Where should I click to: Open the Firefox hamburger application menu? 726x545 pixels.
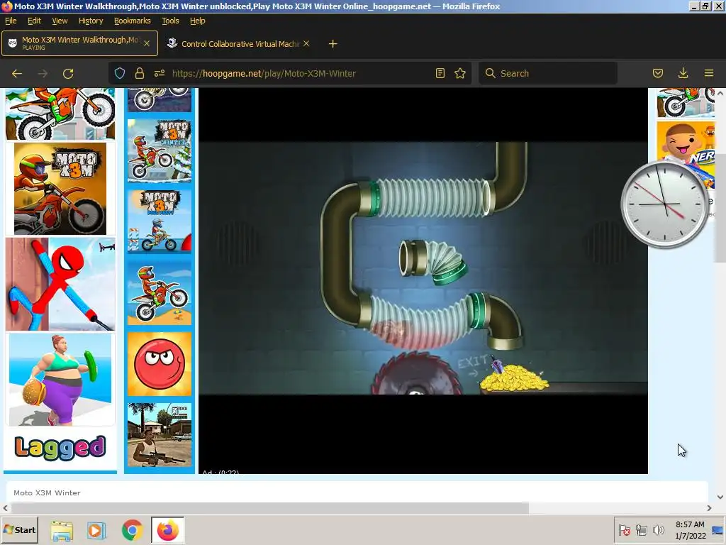[x=709, y=73]
